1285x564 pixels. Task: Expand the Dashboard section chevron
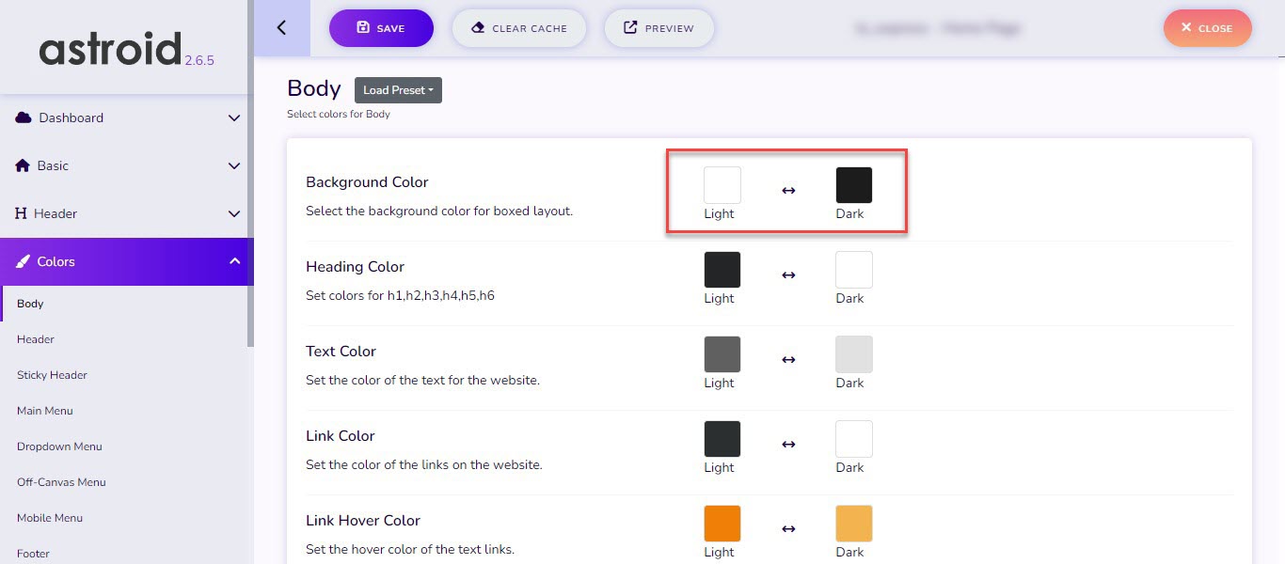click(x=234, y=118)
